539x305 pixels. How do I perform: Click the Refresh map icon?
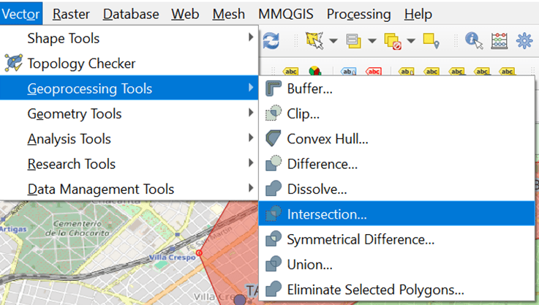(x=271, y=40)
